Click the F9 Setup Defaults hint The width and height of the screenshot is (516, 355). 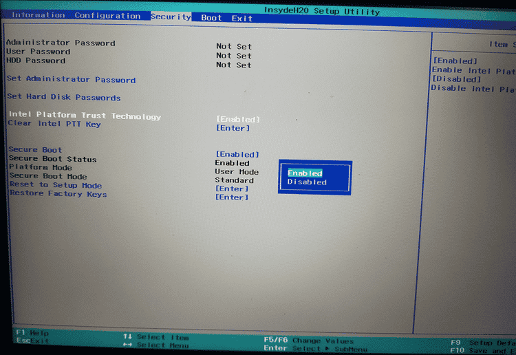pyautogui.click(x=483, y=343)
